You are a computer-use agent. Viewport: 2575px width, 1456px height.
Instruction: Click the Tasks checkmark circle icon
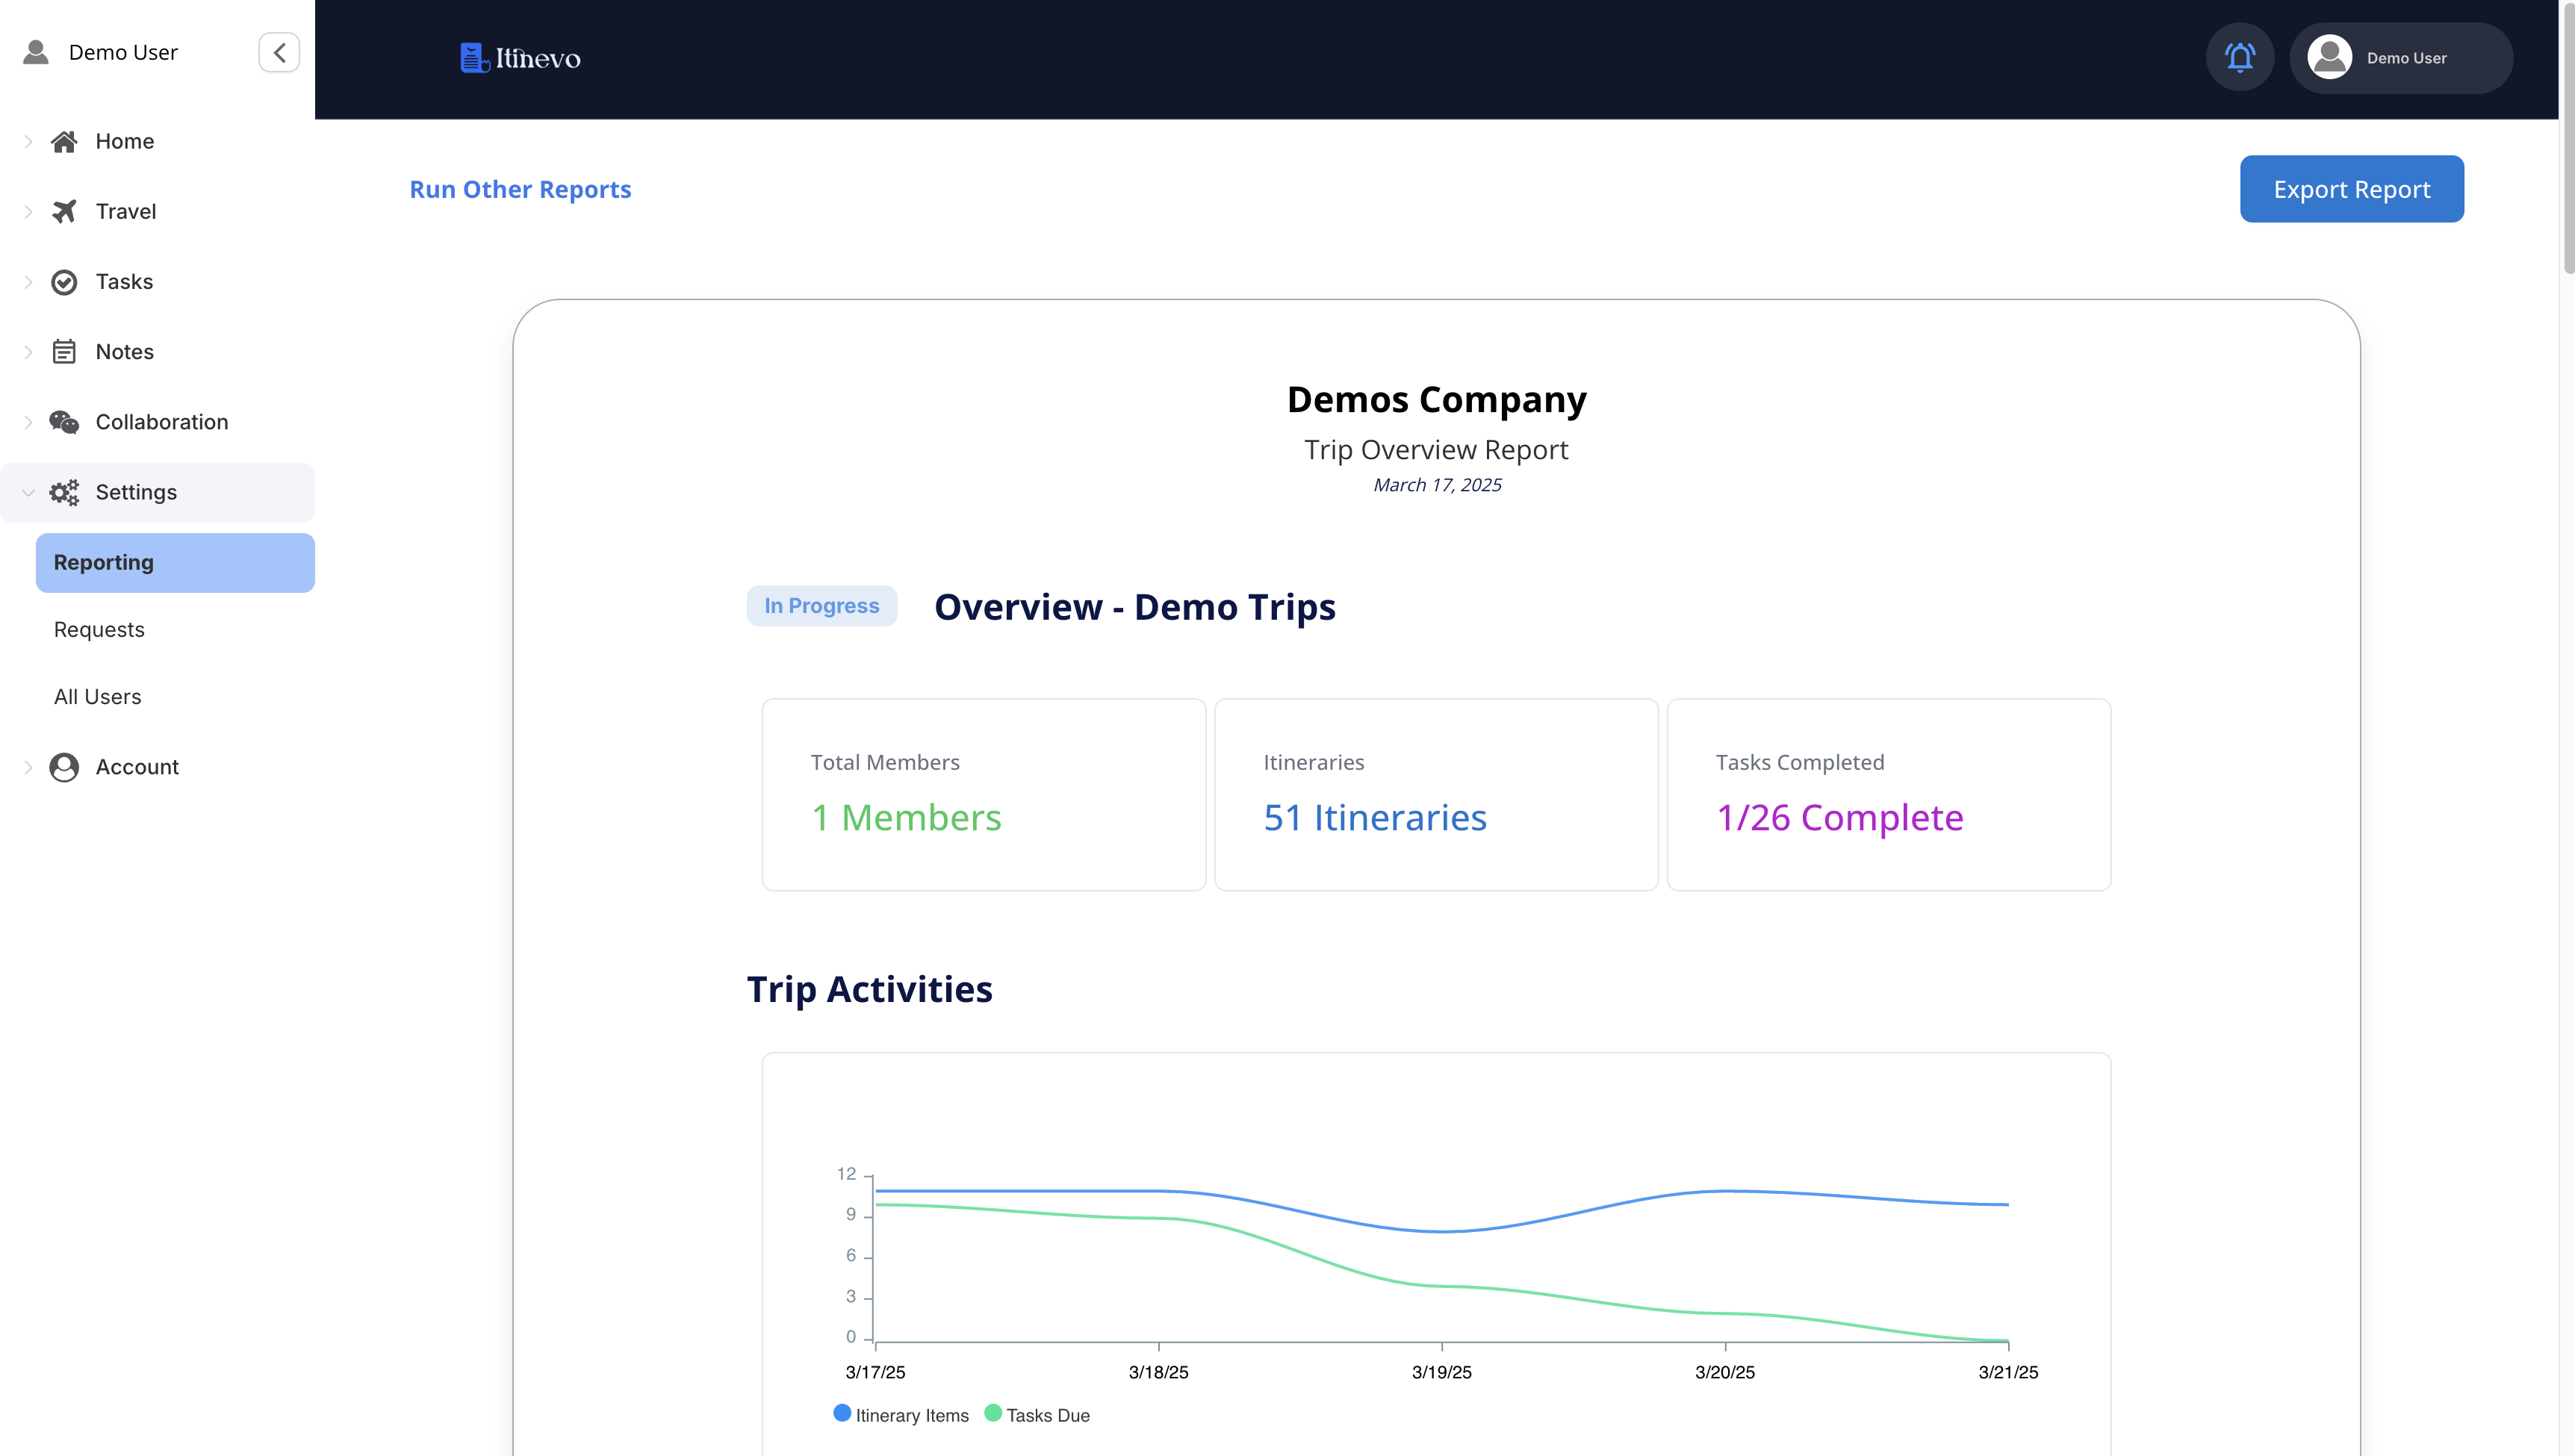[x=64, y=282]
